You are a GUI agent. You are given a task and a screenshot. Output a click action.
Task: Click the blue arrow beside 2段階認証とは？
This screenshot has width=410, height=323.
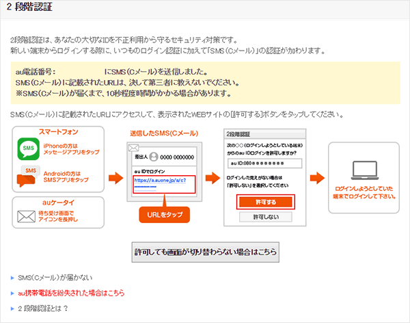[x=12, y=309]
